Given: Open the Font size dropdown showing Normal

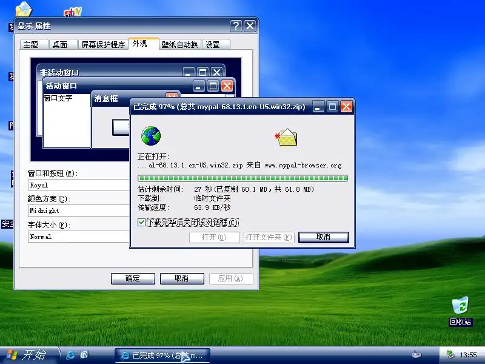Looking at the screenshot, I should [79, 237].
